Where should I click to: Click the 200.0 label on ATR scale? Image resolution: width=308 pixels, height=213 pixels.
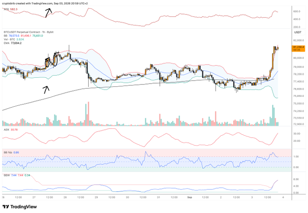click(x=297, y=27)
